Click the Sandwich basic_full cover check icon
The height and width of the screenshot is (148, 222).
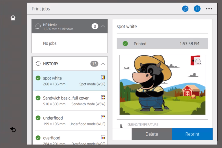[38, 98]
